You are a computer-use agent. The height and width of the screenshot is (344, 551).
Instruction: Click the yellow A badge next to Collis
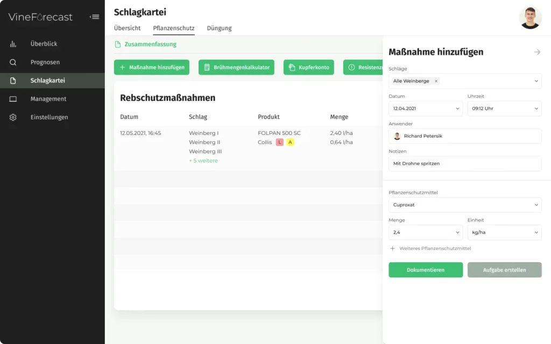coord(290,142)
